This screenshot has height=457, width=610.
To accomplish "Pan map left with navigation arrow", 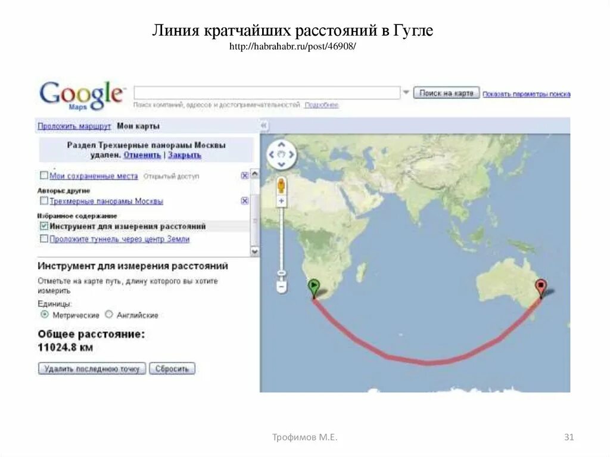I will tap(272, 154).
